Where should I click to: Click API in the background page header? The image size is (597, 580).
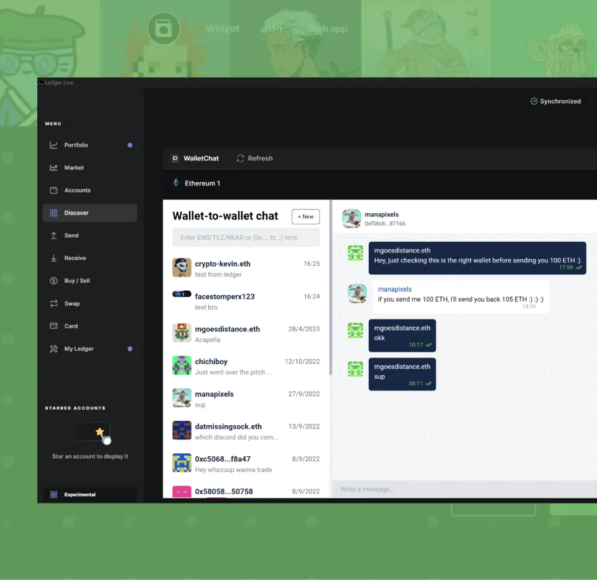(x=274, y=29)
